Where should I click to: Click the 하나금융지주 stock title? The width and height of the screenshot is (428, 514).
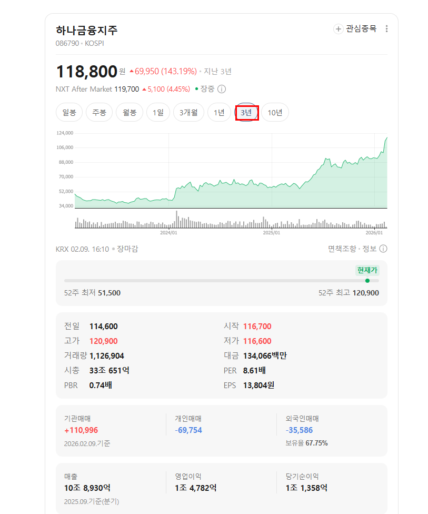tap(86, 30)
